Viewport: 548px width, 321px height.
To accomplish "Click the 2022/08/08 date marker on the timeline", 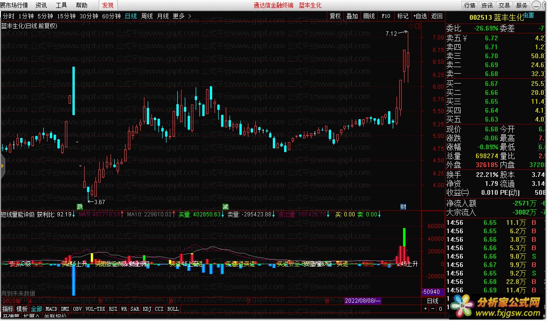I will tap(362, 301).
